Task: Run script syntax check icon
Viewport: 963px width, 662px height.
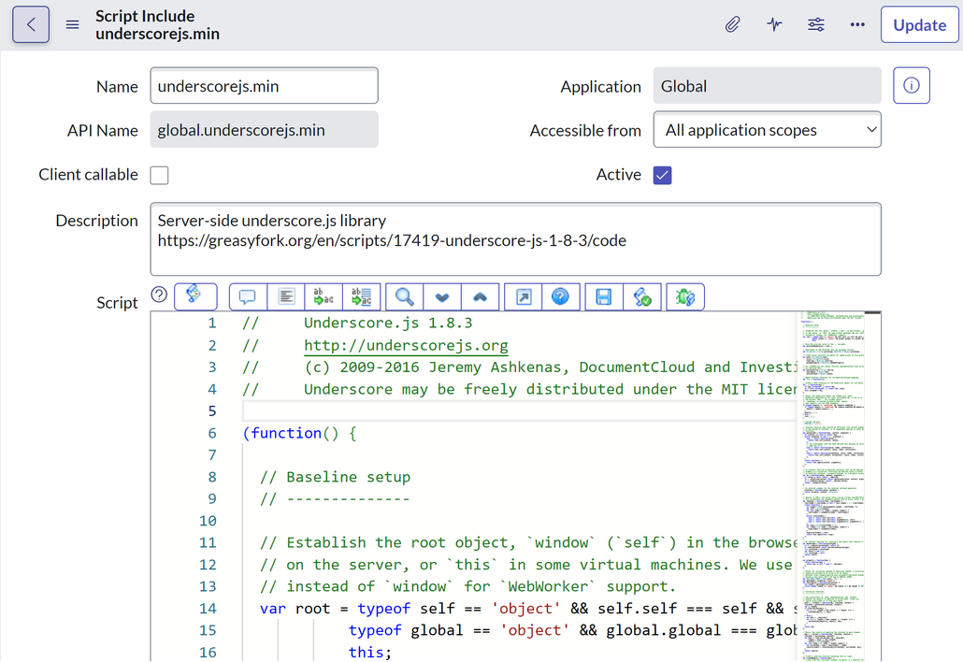Action: pyautogui.click(x=642, y=297)
